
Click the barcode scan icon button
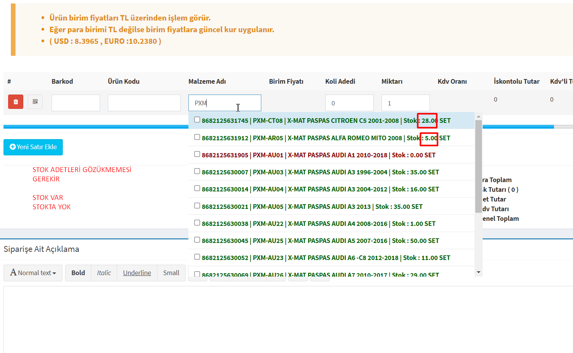click(35, 102)
